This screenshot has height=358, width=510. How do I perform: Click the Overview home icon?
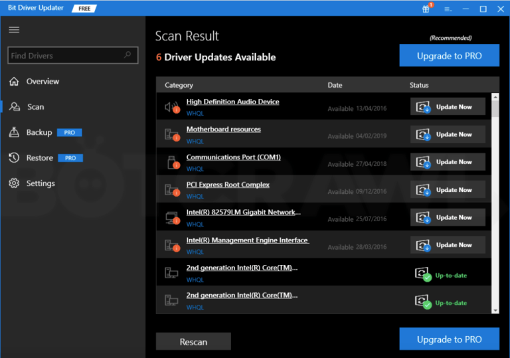14,81
